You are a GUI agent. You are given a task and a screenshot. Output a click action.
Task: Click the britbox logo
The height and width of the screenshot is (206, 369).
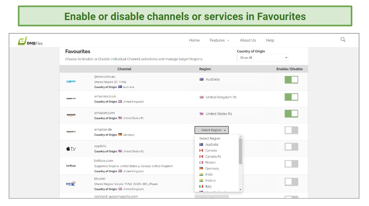[x=71, y=166]
